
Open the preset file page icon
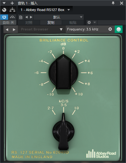point(21,17)
